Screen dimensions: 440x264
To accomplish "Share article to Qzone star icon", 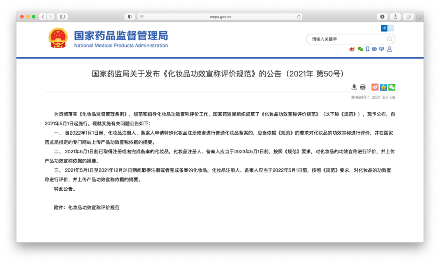I will 383,87.
